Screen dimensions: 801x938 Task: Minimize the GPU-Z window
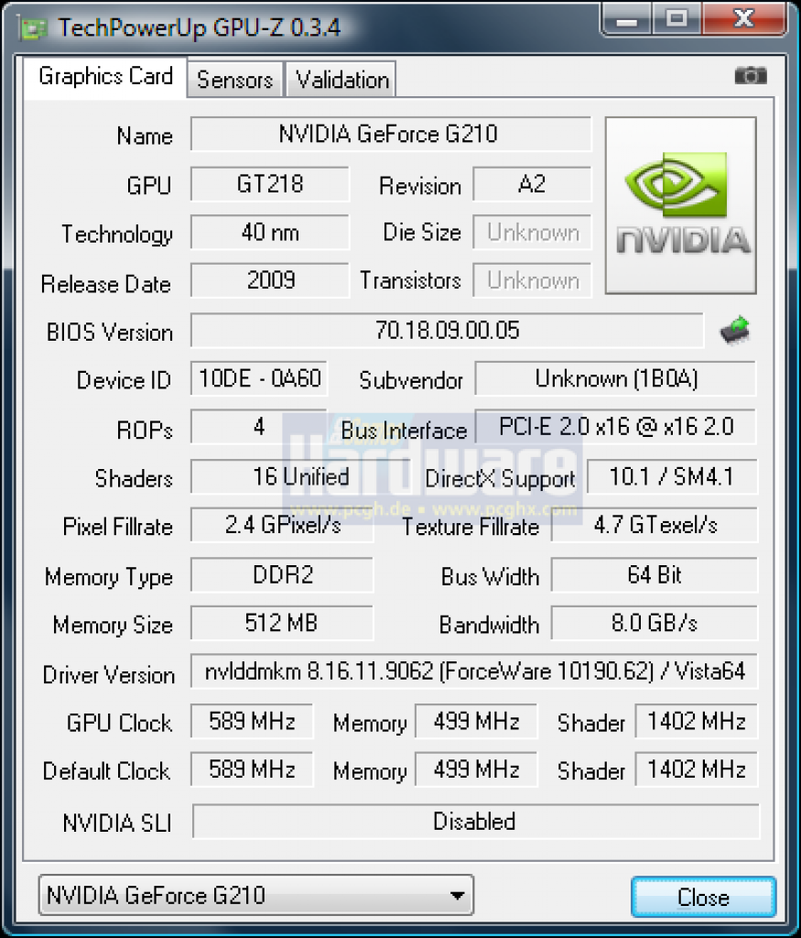(x=626, y=18)
